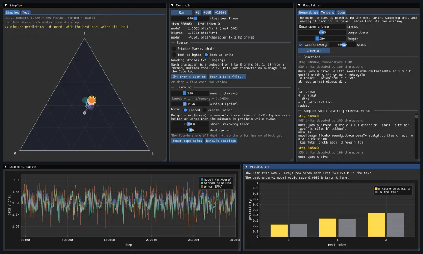Screen dimensions: 423x254
Task: Reset the population
Action: tap(187, 141)
